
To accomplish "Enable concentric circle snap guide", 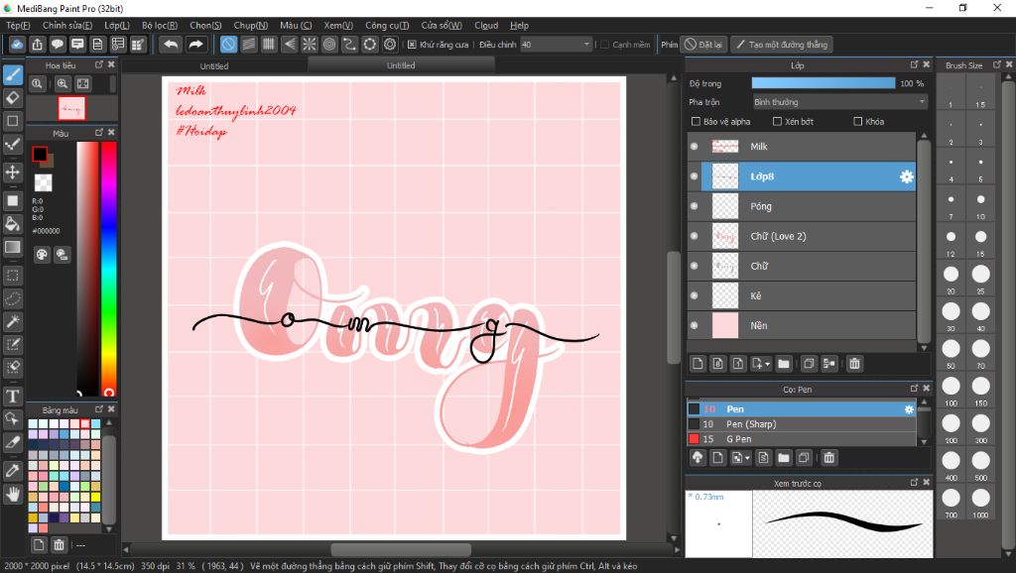I will pos(329,44).
